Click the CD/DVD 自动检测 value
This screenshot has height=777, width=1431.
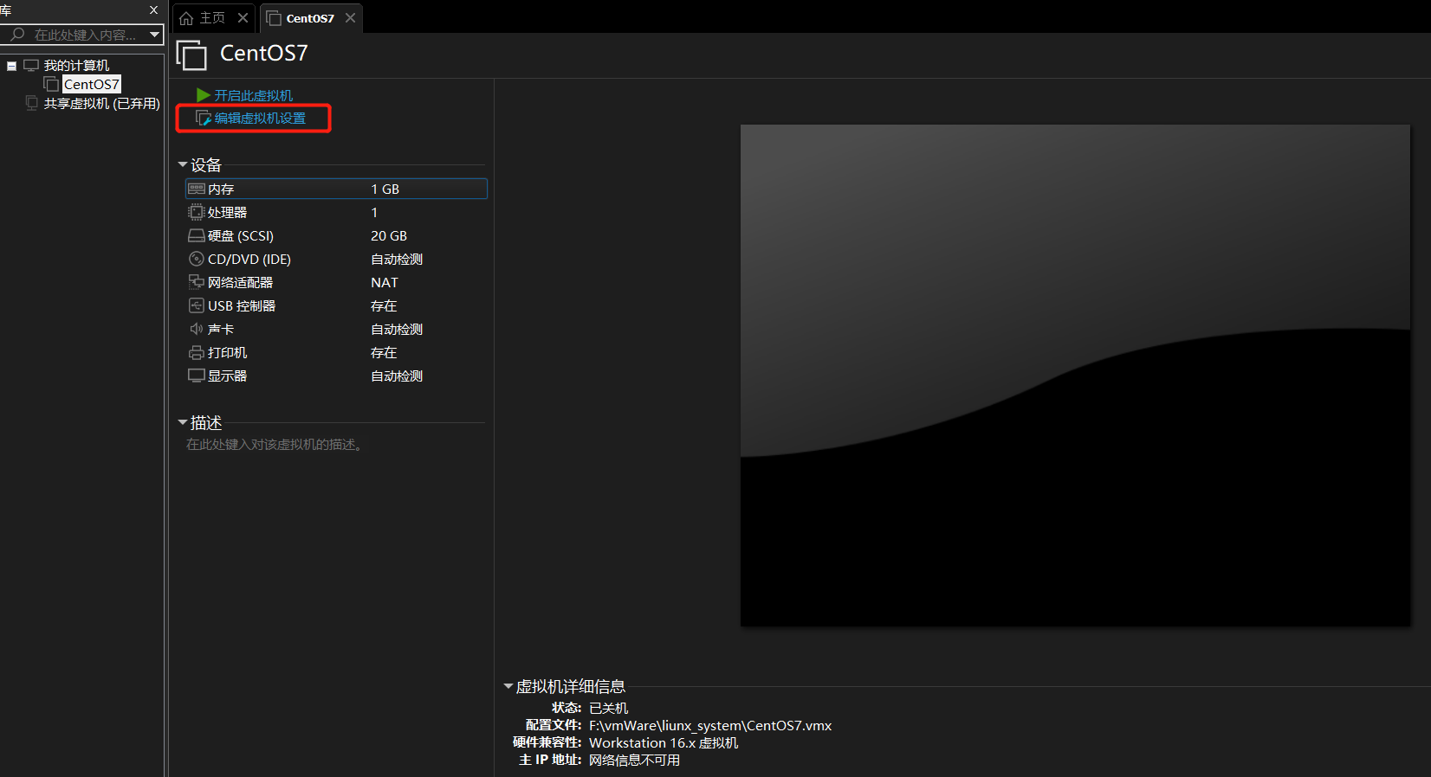pyautogui.click(x=397, y=259)
